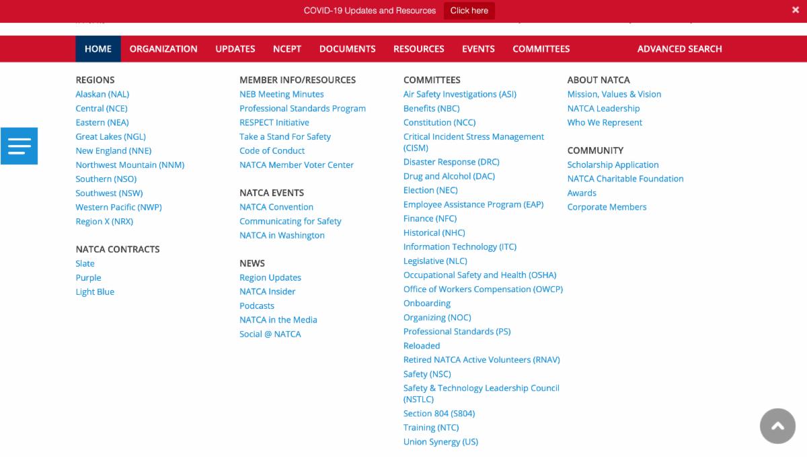Open Office of Workers Compensation (OWCP)
The width and height of the screenshot is (807, 458).
click(484, 289)
